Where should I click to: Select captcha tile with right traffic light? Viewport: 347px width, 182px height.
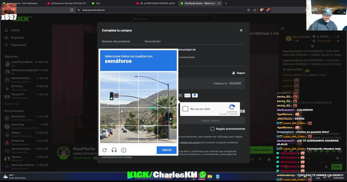(x=167, y=117)
